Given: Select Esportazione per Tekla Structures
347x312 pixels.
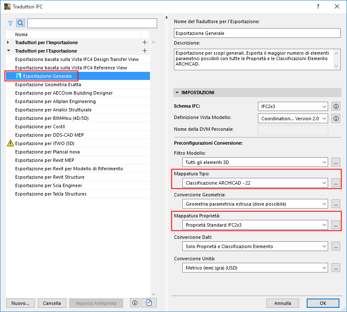Looking at the screenshot, I should pos(78,194).
